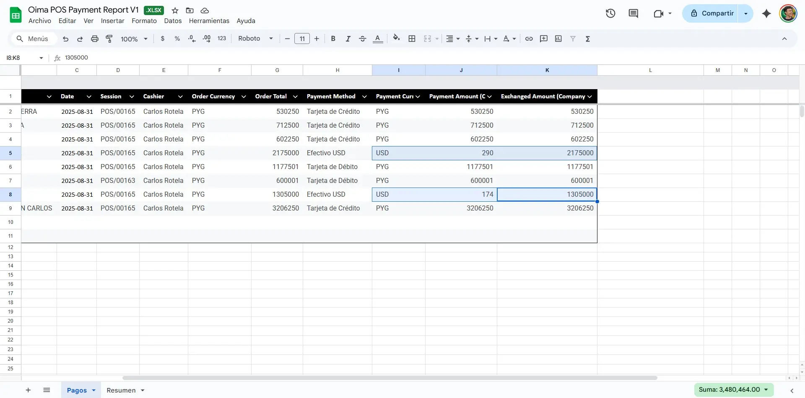Open zoom level dropdown
The image size is (805, 398).
tap(134, 39)
